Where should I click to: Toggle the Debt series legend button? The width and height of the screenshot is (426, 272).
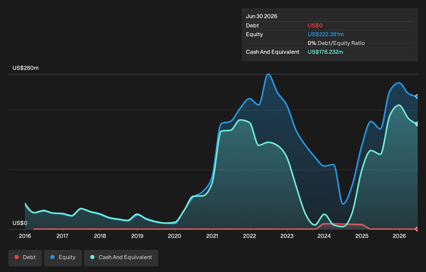click(25, 258)
